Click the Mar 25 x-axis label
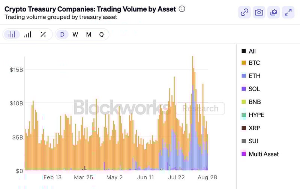This screenshot has width=300, height=189. click(x=83, y=177)
